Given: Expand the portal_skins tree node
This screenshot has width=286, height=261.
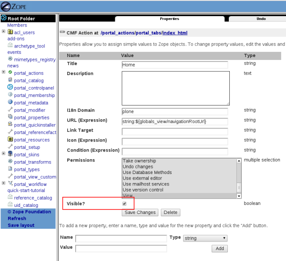Looking at the screenshot, I should coord(4,154).
